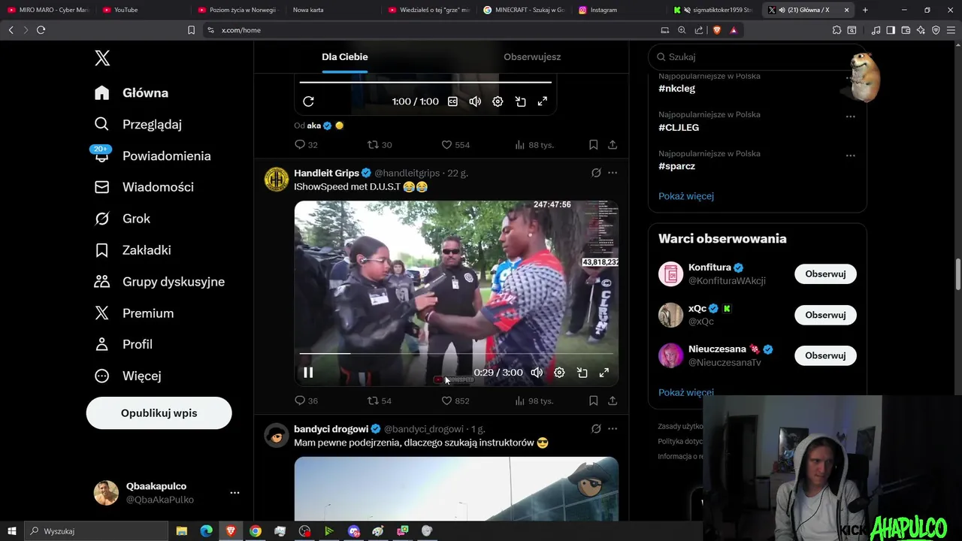This screenshot has height=541, width=962.
Task: Open IShowSpeed video settings gear
Action: point(559,373)
